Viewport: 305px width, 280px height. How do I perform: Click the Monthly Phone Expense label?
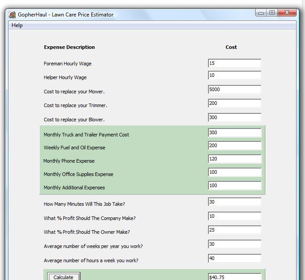[69, 161]
